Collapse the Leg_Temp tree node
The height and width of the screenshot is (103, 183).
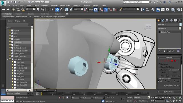[8, 59]
